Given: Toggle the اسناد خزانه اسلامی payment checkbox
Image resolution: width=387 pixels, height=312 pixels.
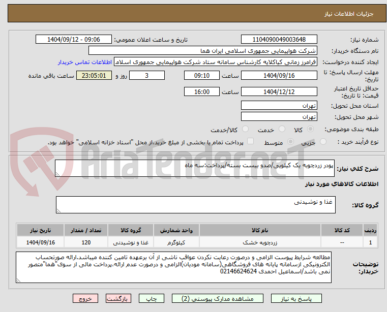Looking at the screenshot, I should pos(251,141).
